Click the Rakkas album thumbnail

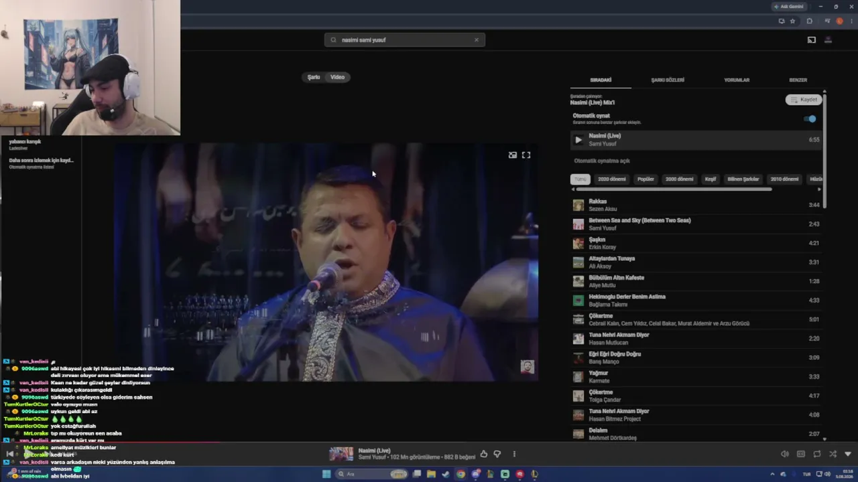(578, 205)
